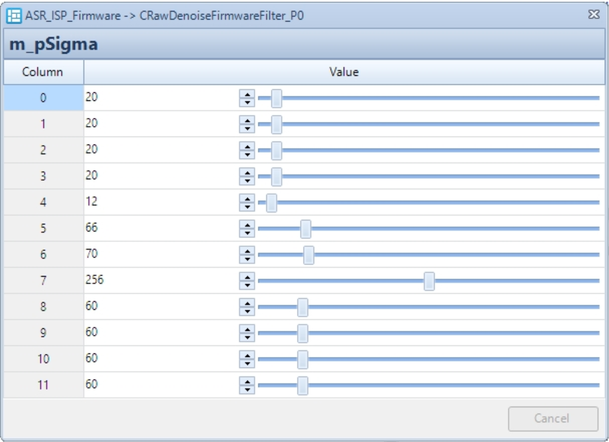
Task: Select the Column header cell
Action: pos(43,72)
